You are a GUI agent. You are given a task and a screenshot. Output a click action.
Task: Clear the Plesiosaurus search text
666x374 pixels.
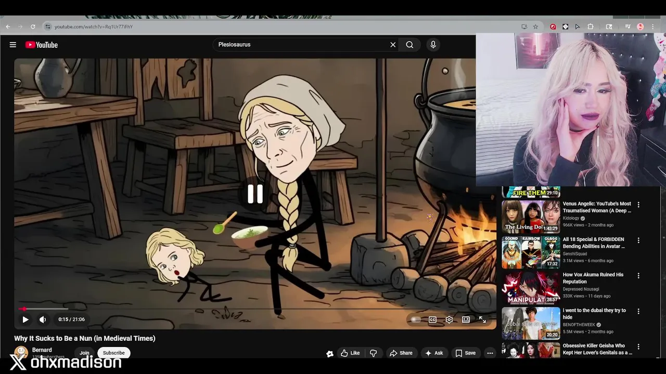pos(393,45)
